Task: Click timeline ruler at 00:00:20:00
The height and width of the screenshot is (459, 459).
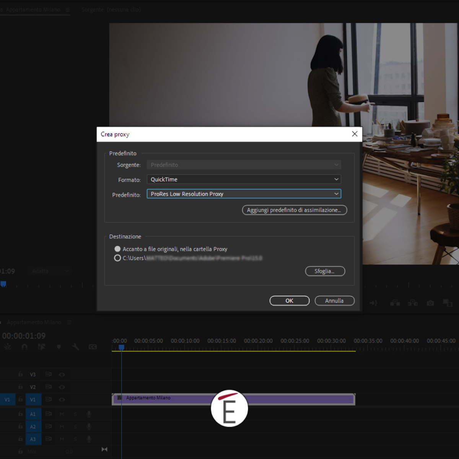Action: [x=258, y=341]
